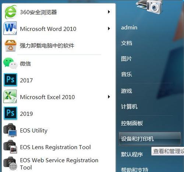Expand the Microsoft Excel 2010 jump list arrow

pyautogui.click(x=109, y=97)
